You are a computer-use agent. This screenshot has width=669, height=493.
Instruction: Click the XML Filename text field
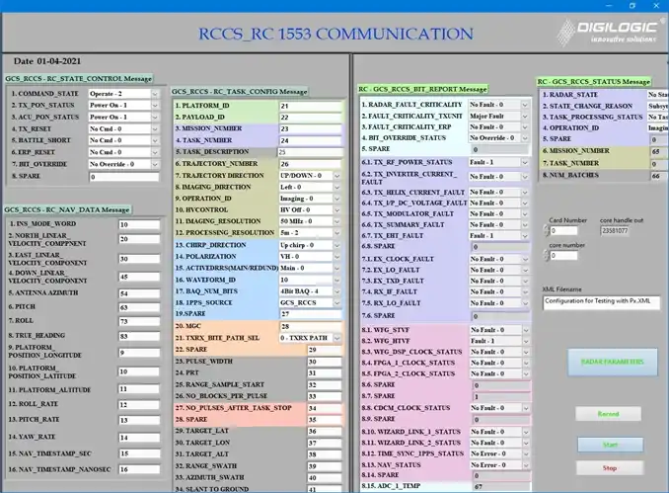point(604,303)
